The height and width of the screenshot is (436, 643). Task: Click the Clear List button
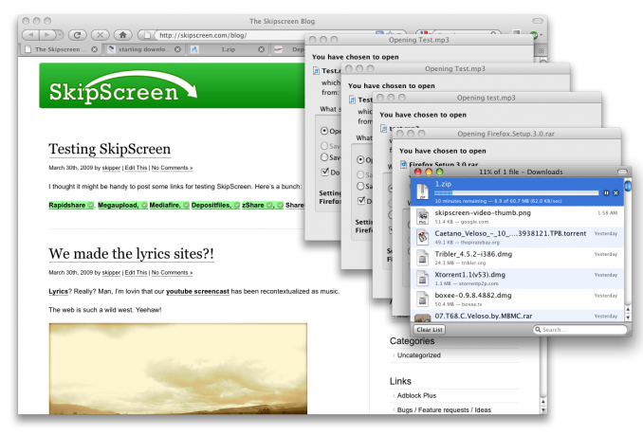(430, 330)
